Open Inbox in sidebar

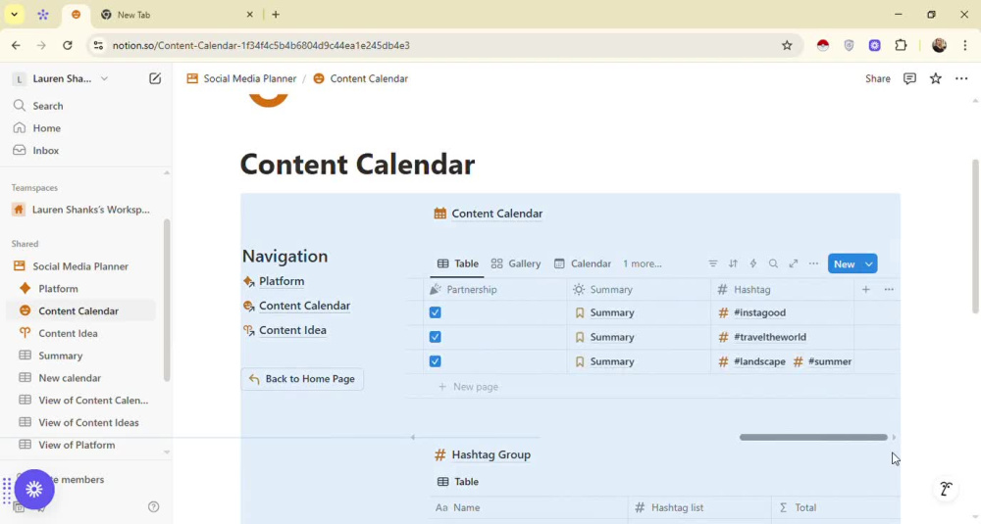46,151
